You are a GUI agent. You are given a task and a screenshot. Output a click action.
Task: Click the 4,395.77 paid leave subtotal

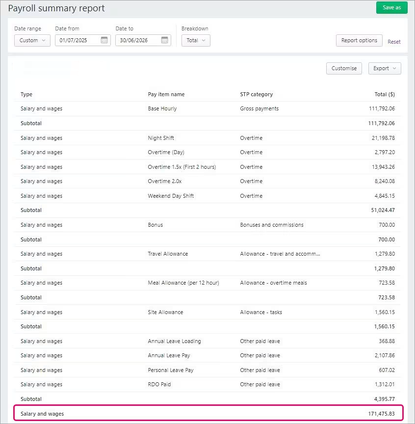(385, 399)
